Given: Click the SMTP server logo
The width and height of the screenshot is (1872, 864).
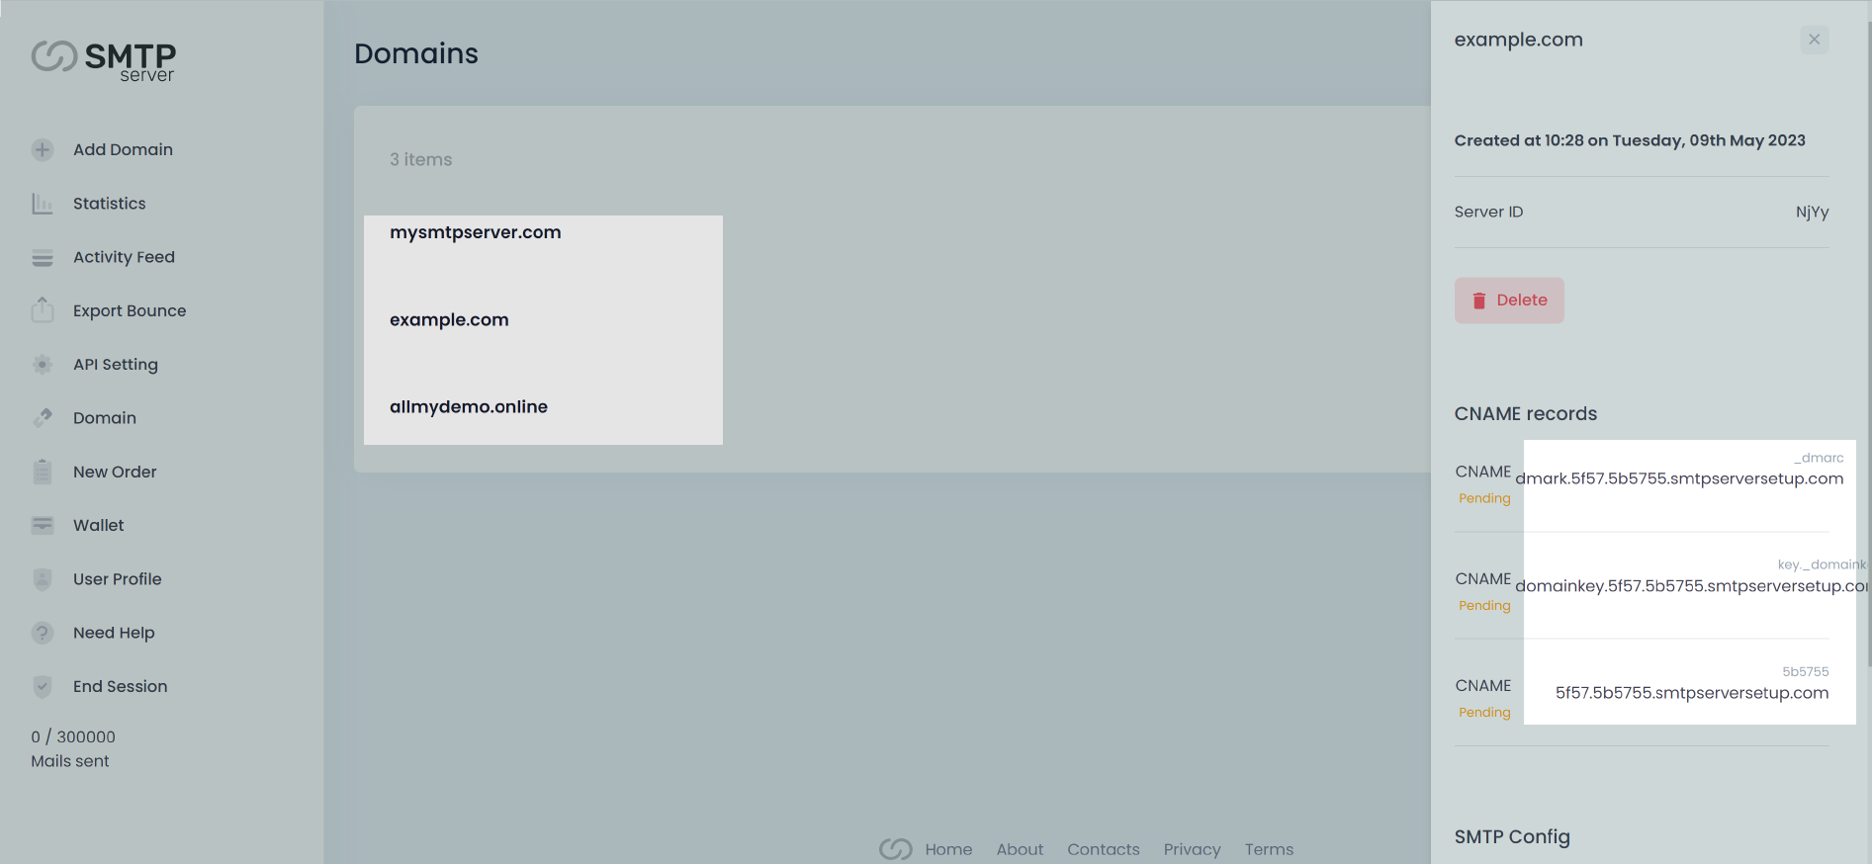Looking at the screenshot, I should (104, 59).
